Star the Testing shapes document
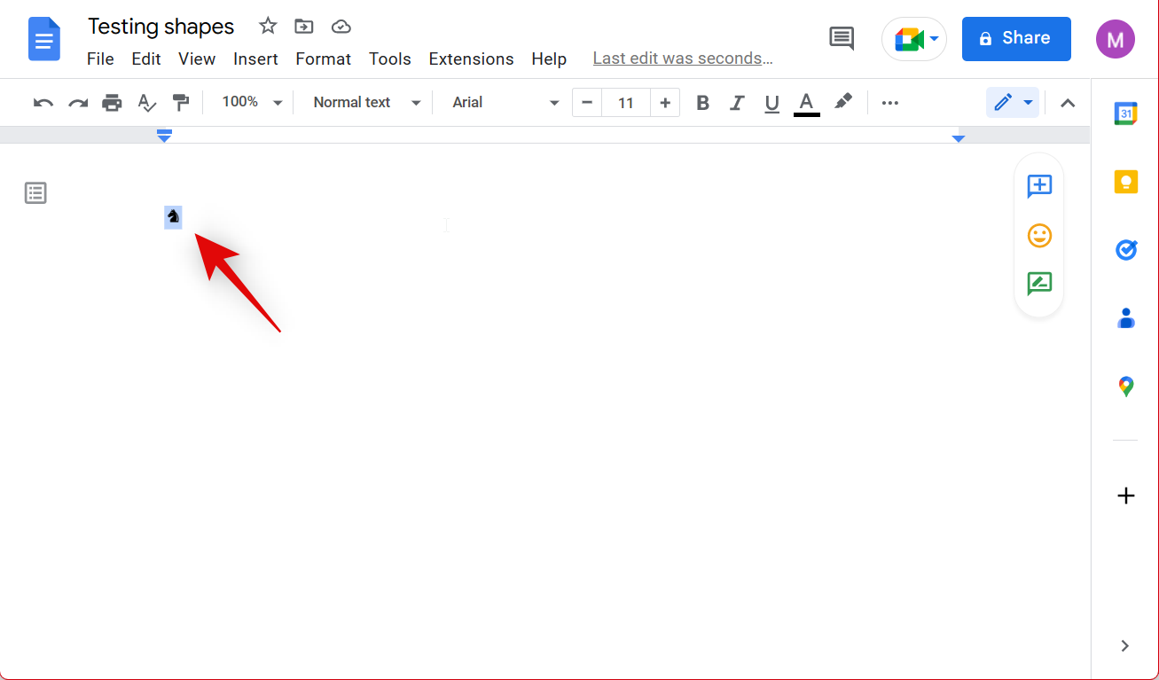The image size is (1159, 680). tap(268, 26)
